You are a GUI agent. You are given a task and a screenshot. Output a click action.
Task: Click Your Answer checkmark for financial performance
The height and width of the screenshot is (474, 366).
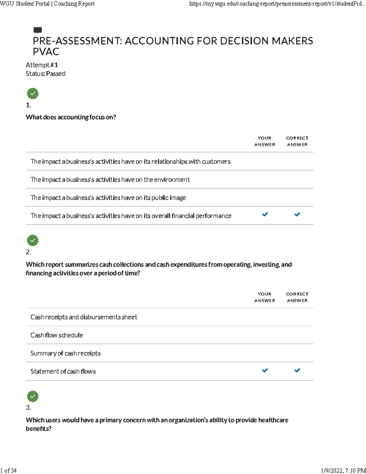pyautogui.click(x=265, y=215)
